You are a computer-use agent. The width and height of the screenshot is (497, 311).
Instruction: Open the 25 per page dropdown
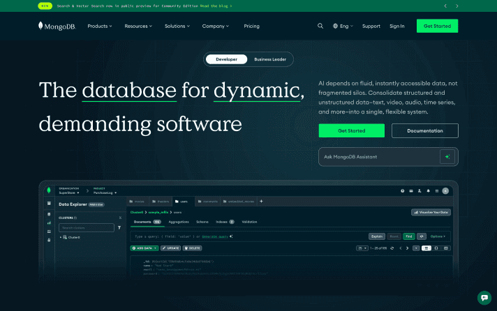(362, 248)
